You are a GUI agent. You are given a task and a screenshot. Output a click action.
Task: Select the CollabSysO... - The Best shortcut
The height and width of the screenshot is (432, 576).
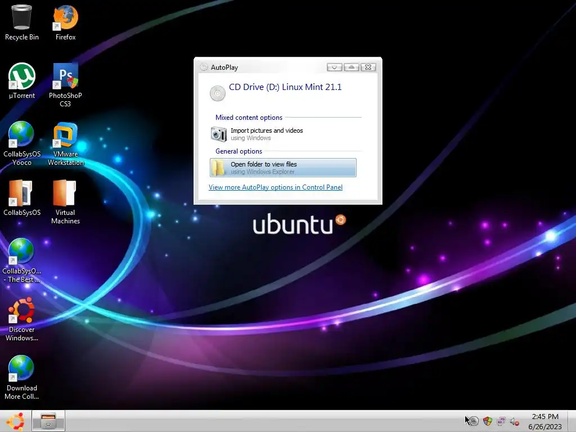(x=22, y=260)
